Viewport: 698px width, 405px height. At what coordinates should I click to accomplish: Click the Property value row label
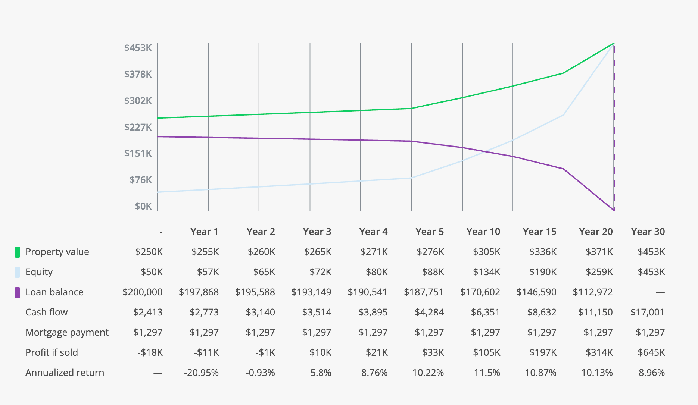pos(57,252)
